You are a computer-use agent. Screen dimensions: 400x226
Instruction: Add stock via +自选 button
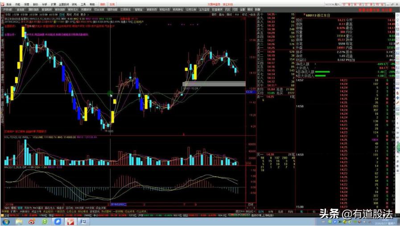[x=252, y=15]
